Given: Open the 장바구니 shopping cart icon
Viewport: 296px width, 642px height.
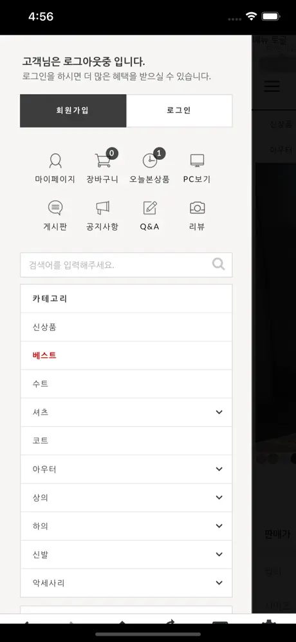Looking at the screenshot, I should tap(103, 160).
